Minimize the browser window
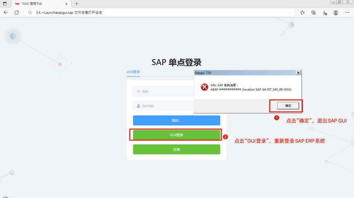Image resolution: width=354 pixels, height=198 pixels. coord(333,2)
